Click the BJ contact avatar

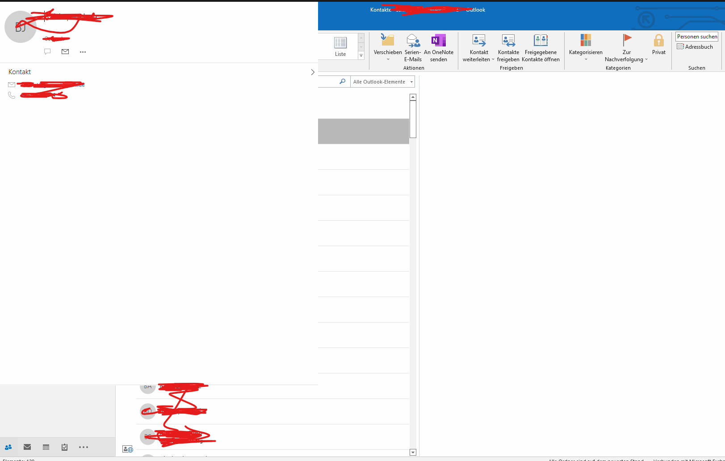(x=20, y=27)
